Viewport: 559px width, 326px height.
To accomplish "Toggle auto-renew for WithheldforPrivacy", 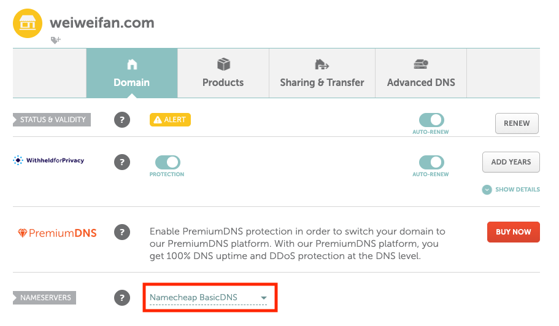I will 431,162.
